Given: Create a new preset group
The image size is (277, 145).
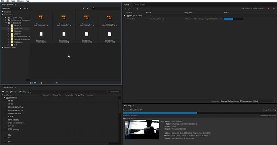Looking at the screenshot, I should pyautogui.click(x=11, y=91).
